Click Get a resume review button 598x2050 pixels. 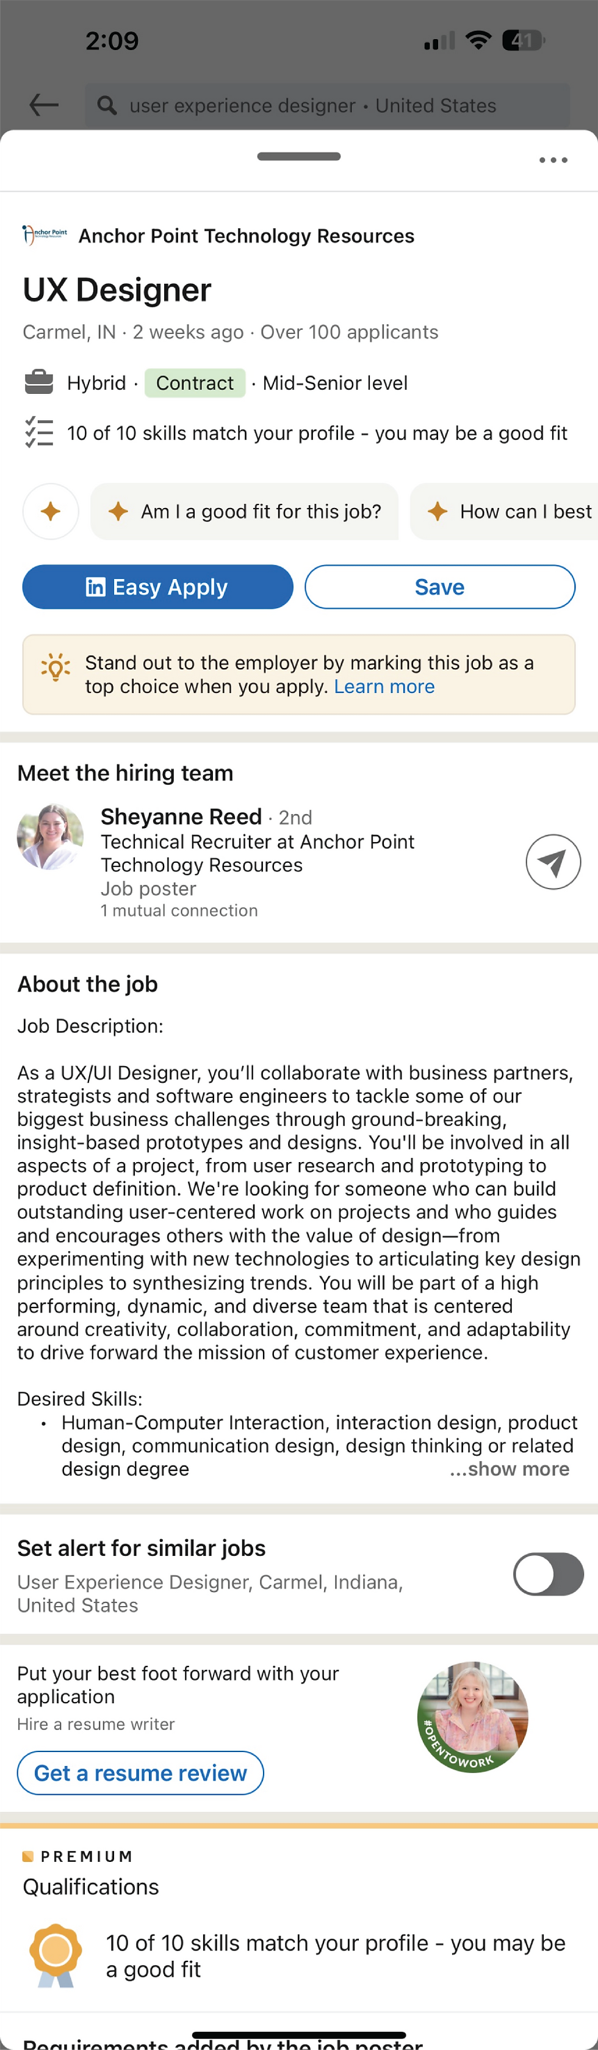click(140, 1773)
